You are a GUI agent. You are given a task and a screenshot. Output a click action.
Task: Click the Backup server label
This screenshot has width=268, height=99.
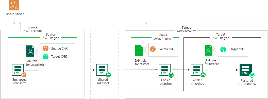click(14, 14)
